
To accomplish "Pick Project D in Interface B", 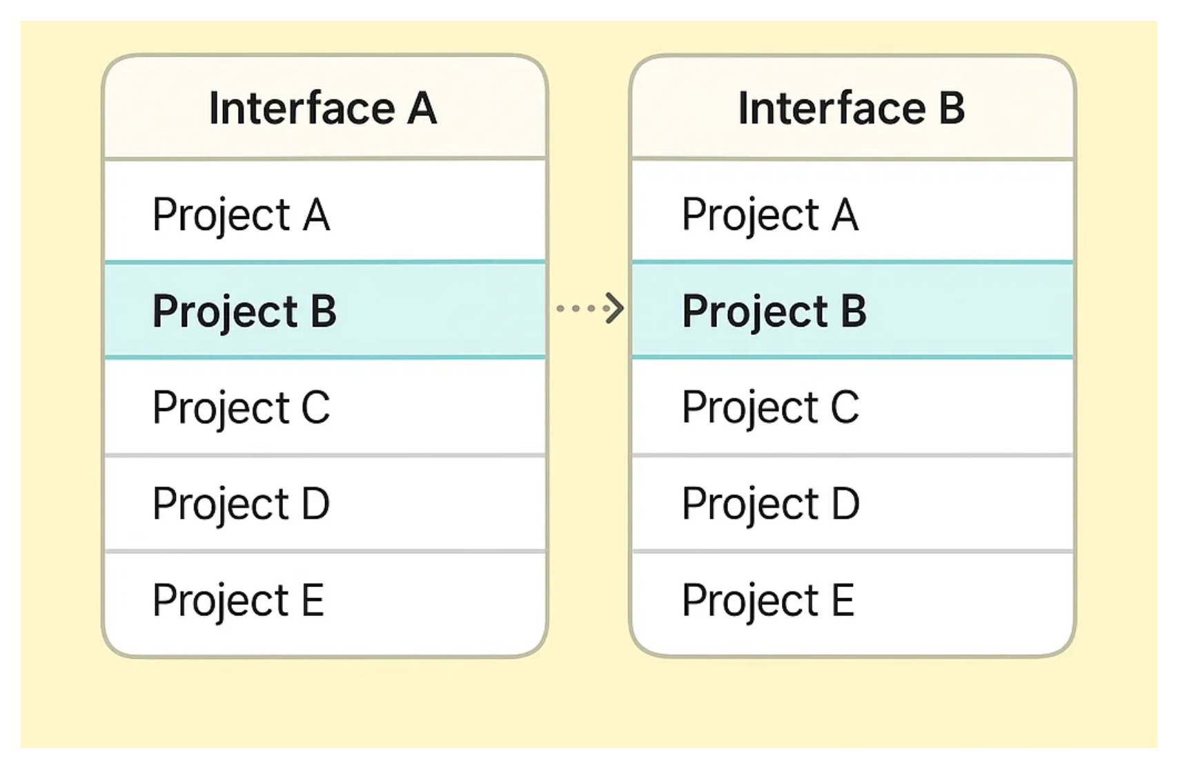I will pos(771,503).
